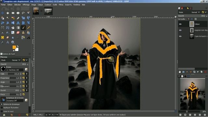The width and height of the screenshot is (208, 117).
Task: Open zoom percentage dropdown in status bar
Action: [x=55, y=115]
